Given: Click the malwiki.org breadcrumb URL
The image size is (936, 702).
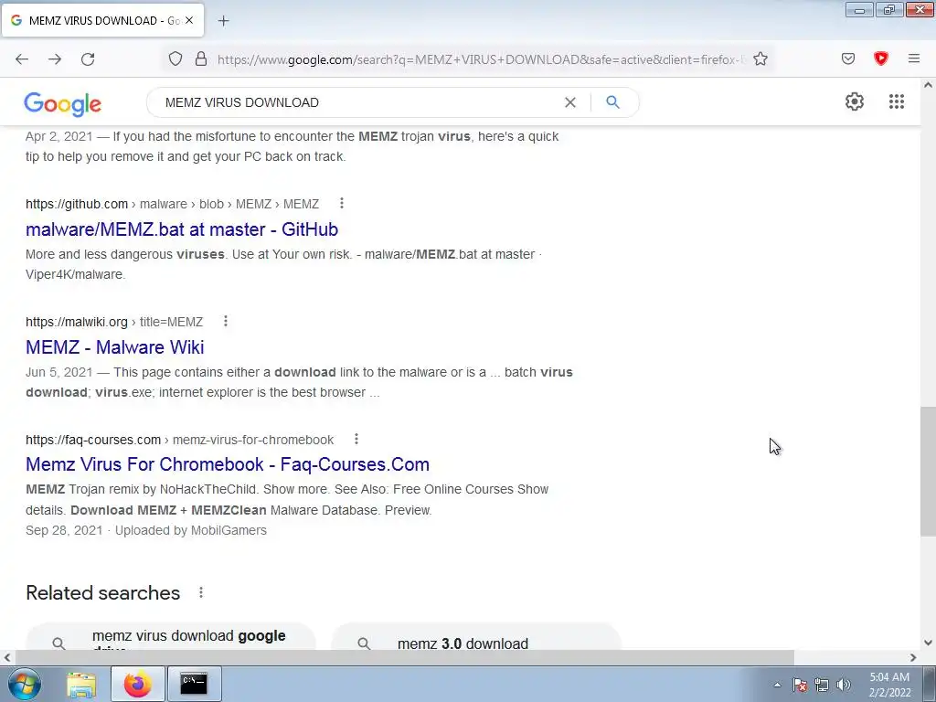Looking at the screenshot, I should (114, 322).
